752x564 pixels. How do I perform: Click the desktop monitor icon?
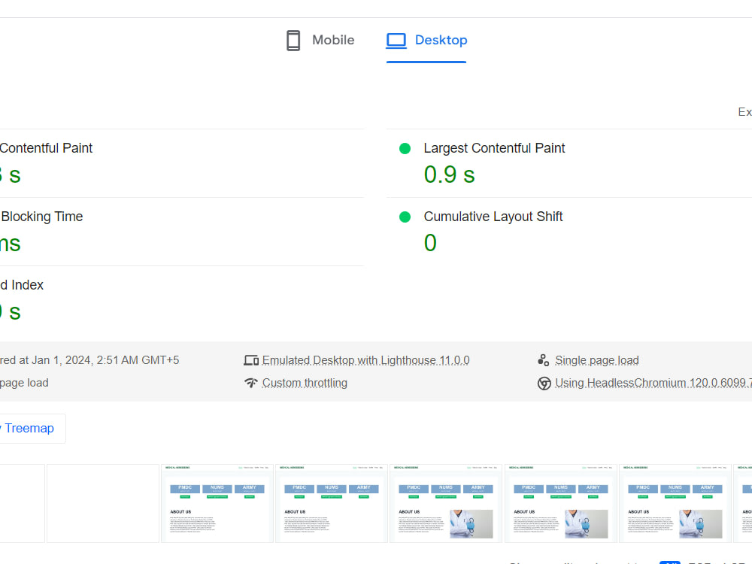[x=396, y=41]
